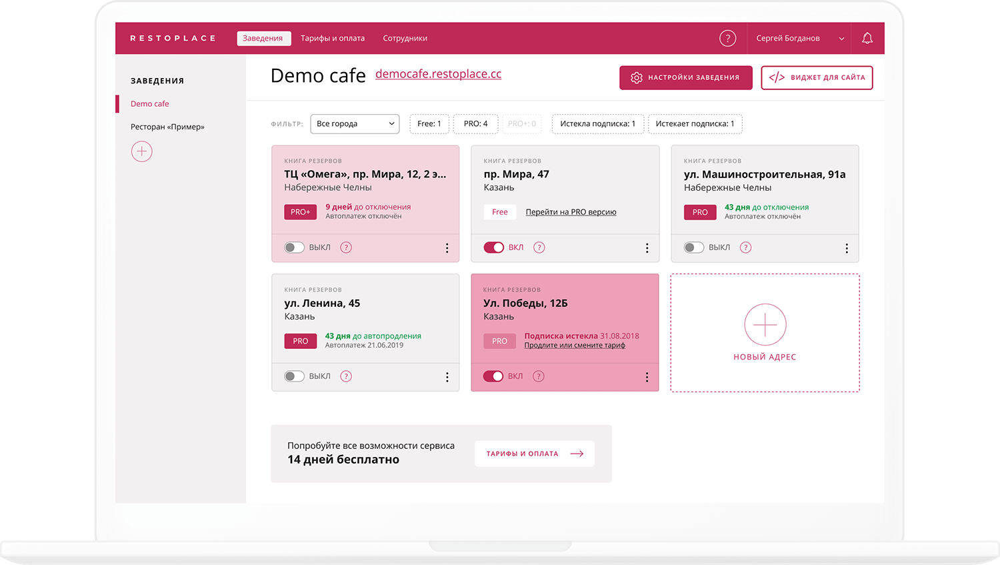Click the 43 дня до автопродления status text
Screen dimensions: 1000x565
tap(373, 336)
